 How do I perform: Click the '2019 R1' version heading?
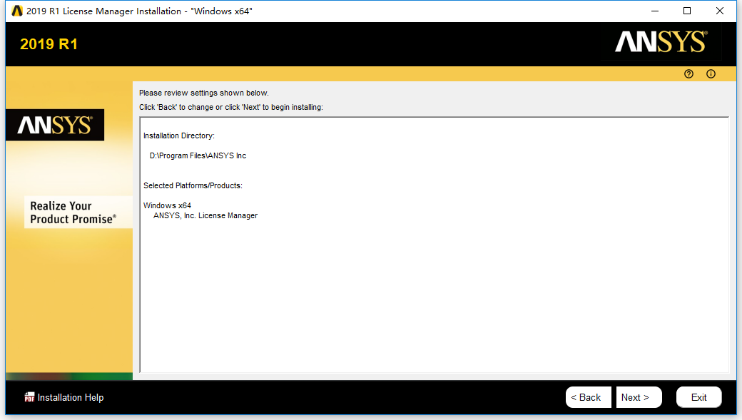(x=49, y=44)
